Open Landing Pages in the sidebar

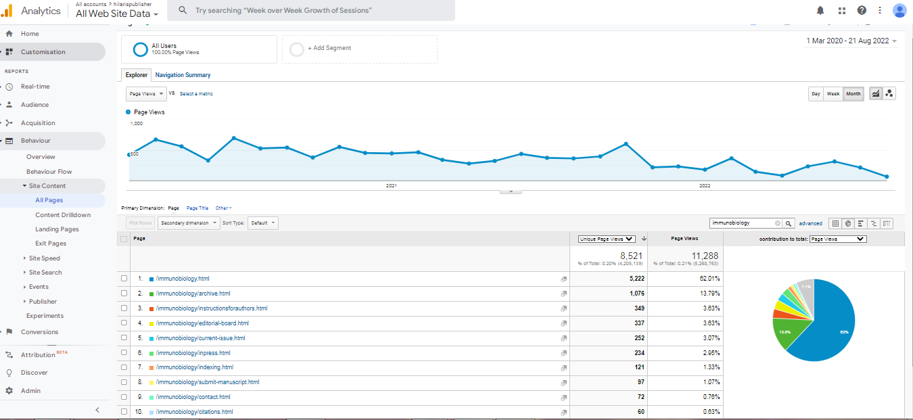(x=57, y=229)
